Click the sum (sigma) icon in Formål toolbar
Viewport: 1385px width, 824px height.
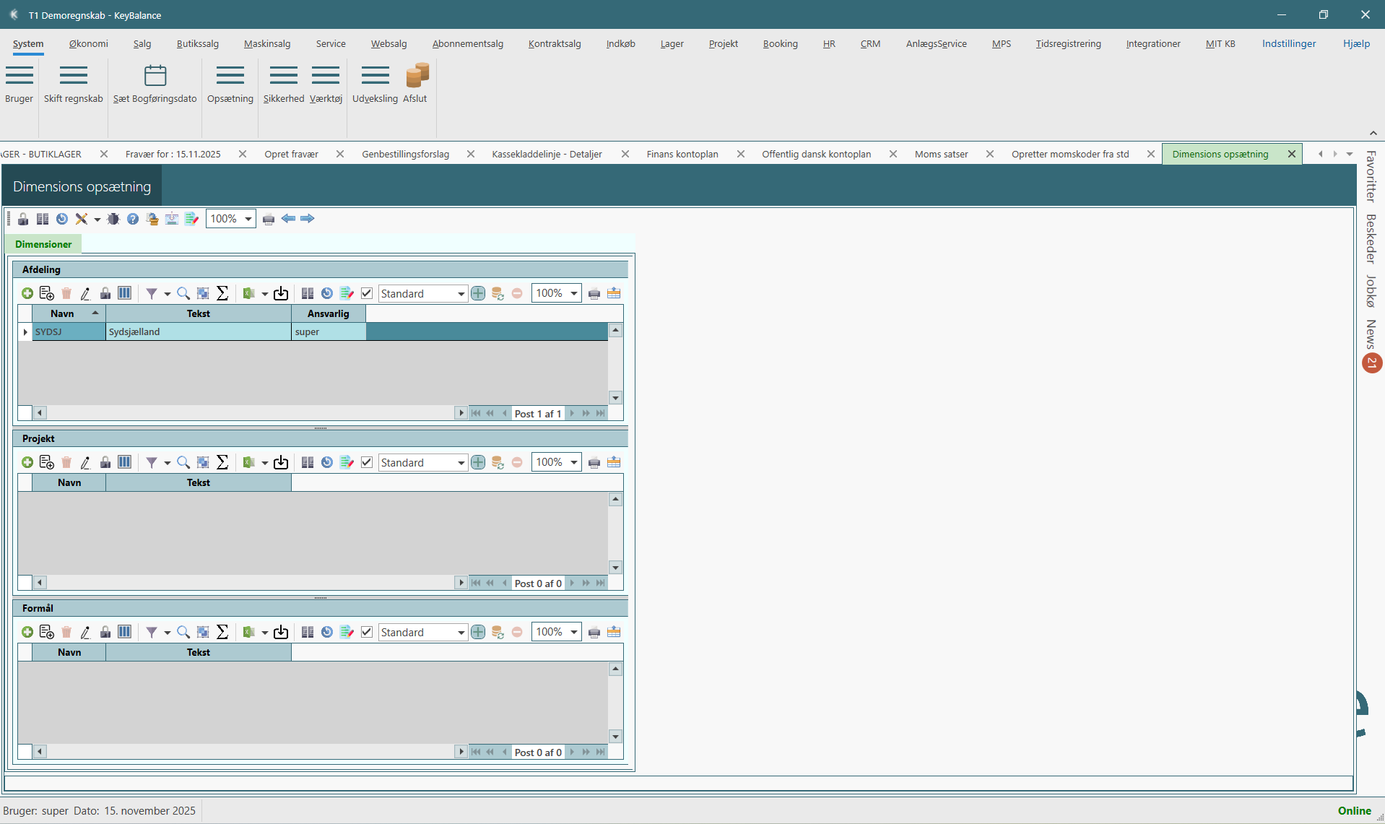[x=222, y=632]
